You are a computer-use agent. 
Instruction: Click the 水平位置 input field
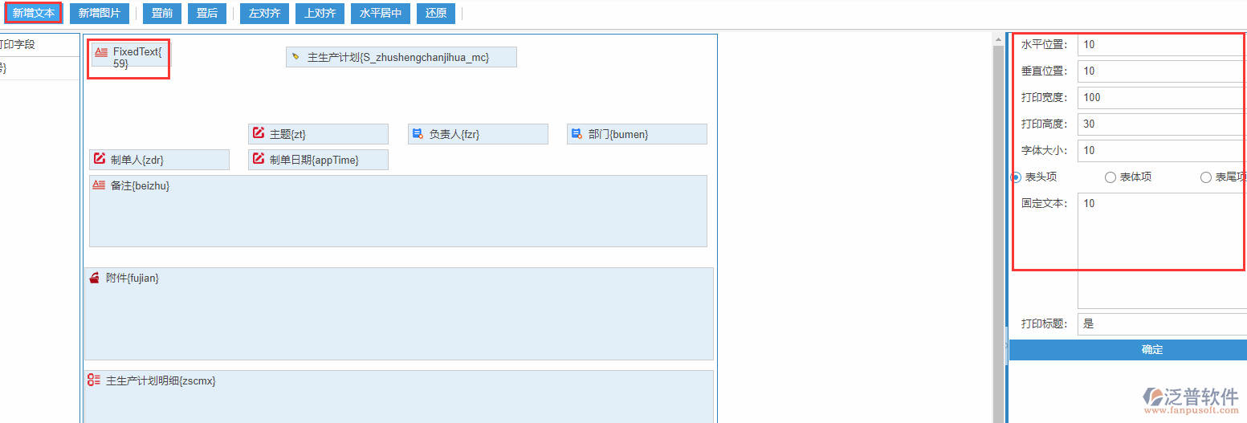[1161, 45]
